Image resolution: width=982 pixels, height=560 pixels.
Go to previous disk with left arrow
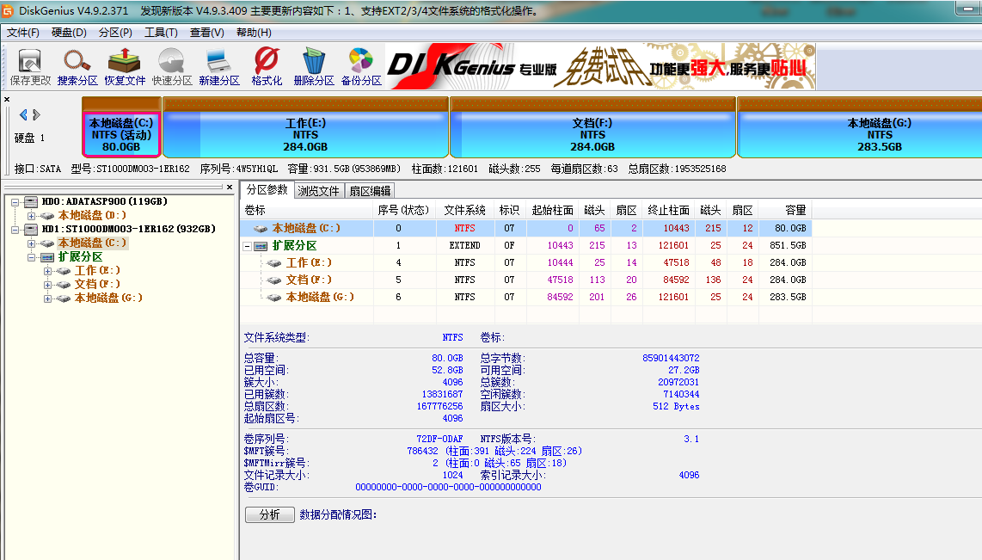(x=23, y=114)
